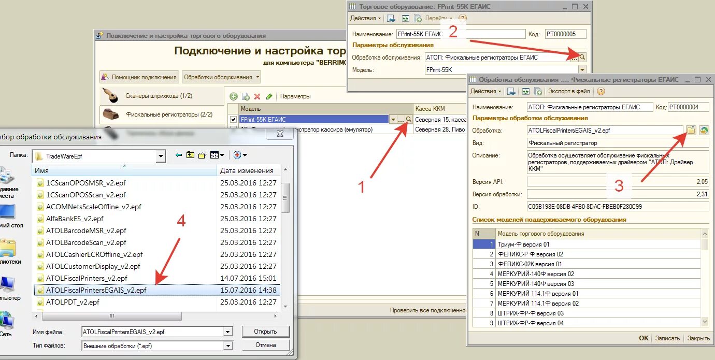Click the magnifier icon beside Обработка обслуживания field
This screenshot has height=360, width=715.
[x=582, y=57]
